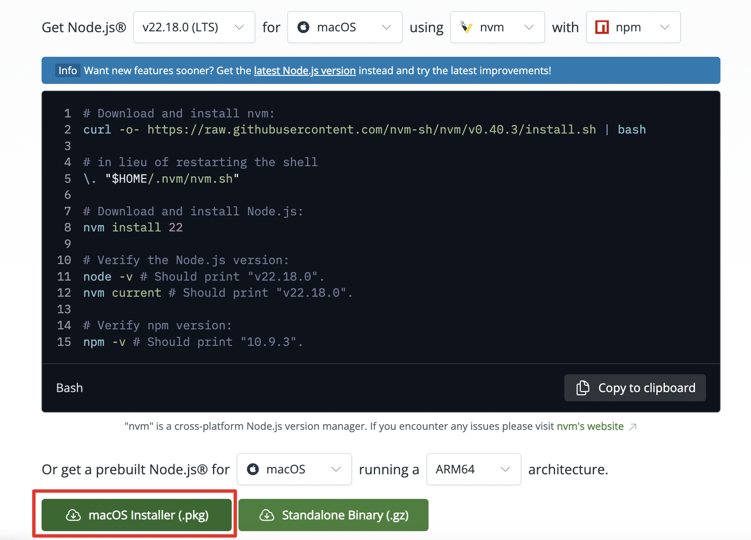
Task: Click the Copy to clipboard button
Action: (635, 388)
